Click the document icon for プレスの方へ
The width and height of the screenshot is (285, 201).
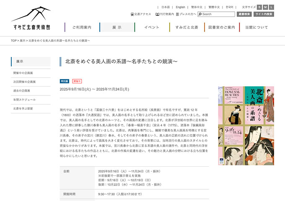[178, 14]
